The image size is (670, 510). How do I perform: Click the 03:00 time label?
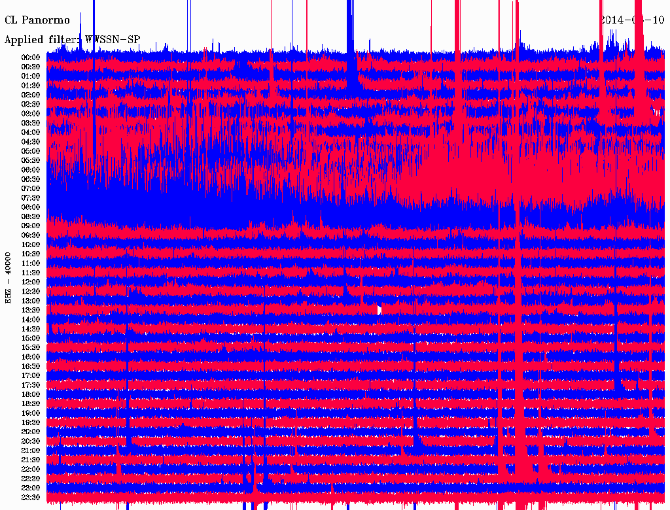click(31, 114)
